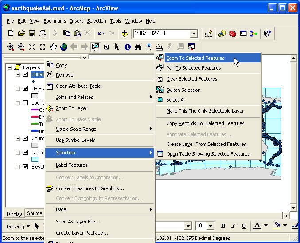Viewport: 300px width, 243px height.
Task: Choose Zoom To Selected Features
Action: coord(195,58)
